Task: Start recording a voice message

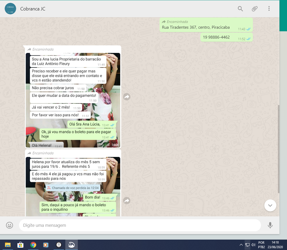Action: pos(270,225)
